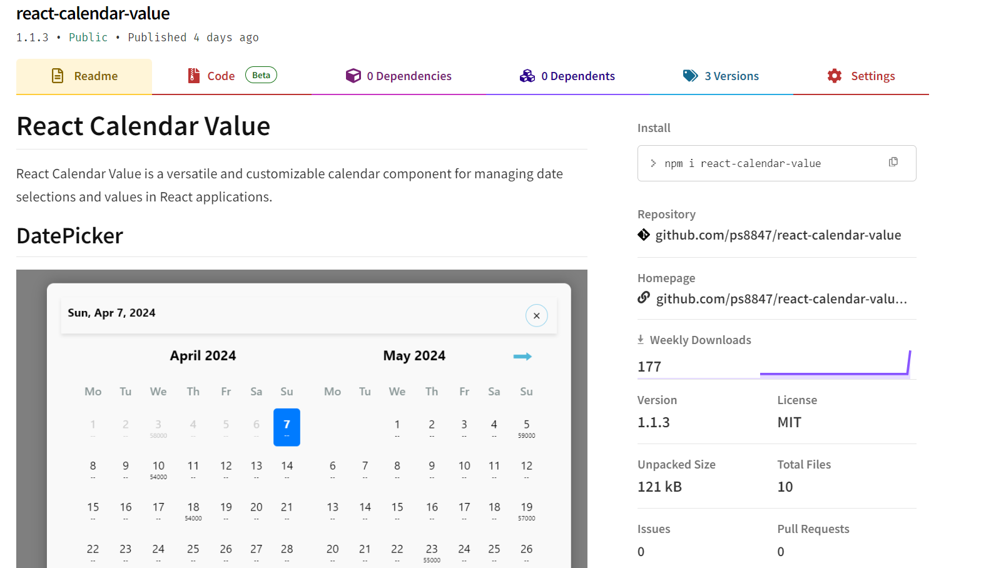
Task: Select April 18 with value 54000
Action: (x=193, y=510)
